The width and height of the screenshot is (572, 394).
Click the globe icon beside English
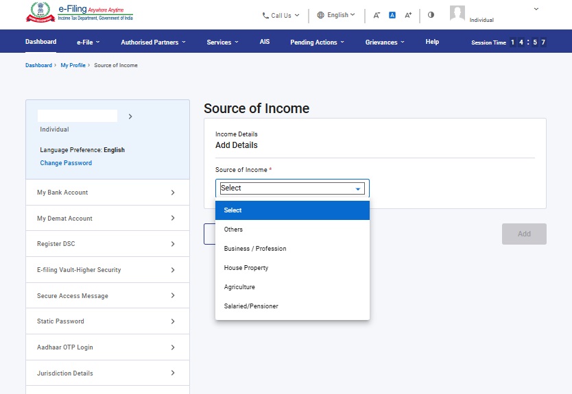click(x=320, y=15)
